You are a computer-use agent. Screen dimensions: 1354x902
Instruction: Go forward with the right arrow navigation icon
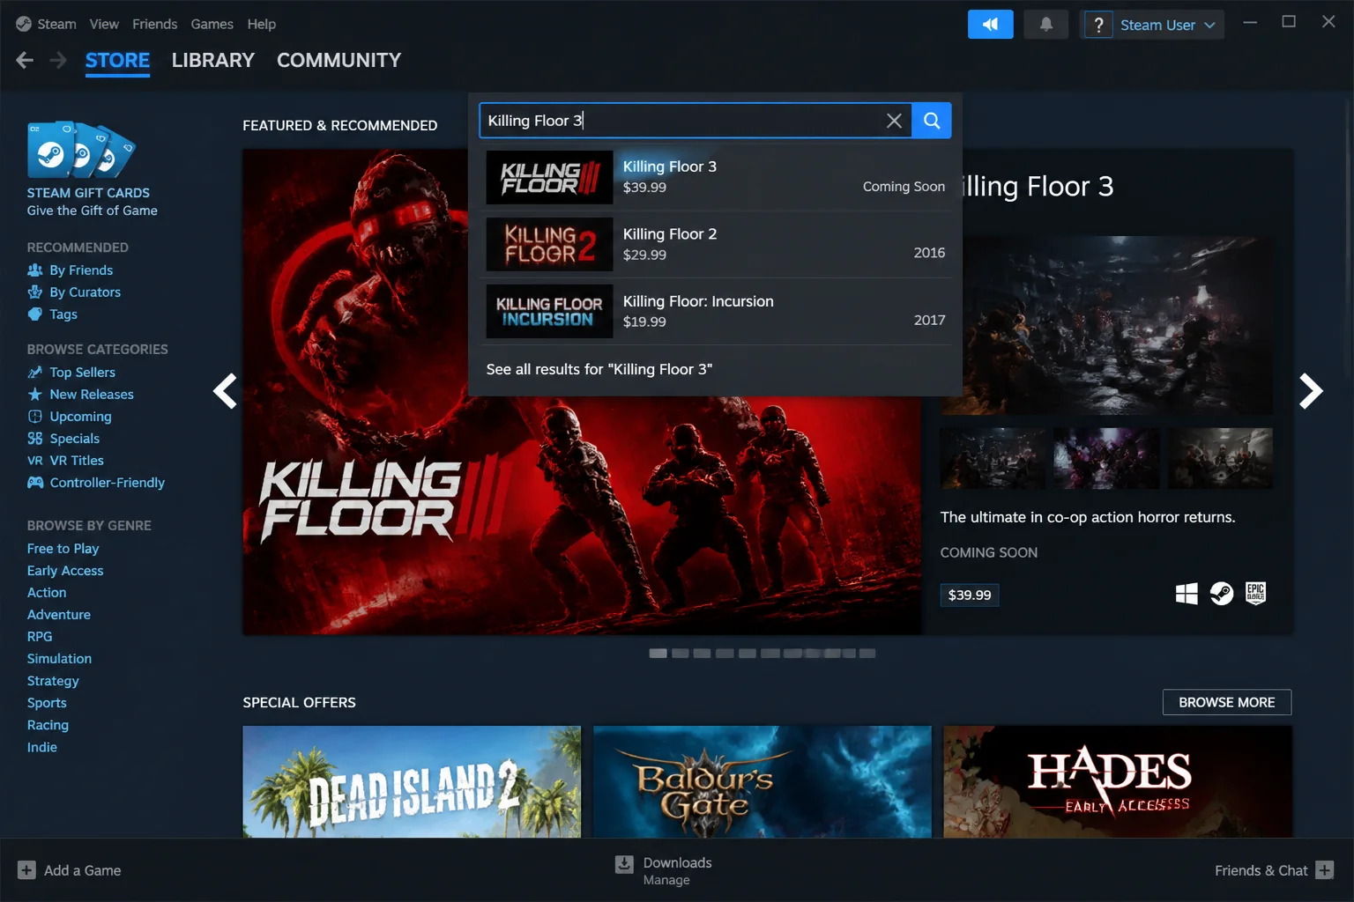[x=58, y=60]
